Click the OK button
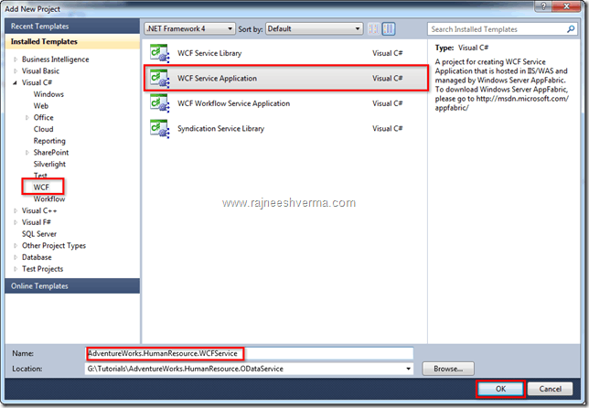This screenshot has width=589, height=408. (x=500, y=389)
